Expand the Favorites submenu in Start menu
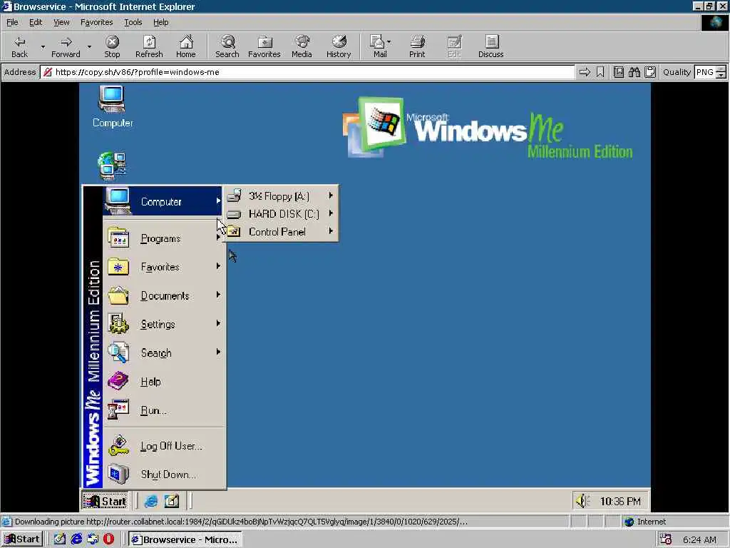730x548 pixels. tap(164, 267)
